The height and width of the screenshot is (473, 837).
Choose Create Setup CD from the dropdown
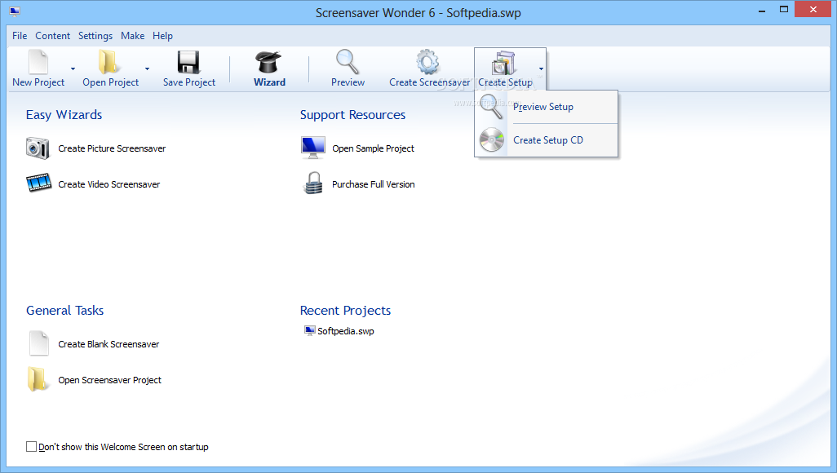point(546,140)
